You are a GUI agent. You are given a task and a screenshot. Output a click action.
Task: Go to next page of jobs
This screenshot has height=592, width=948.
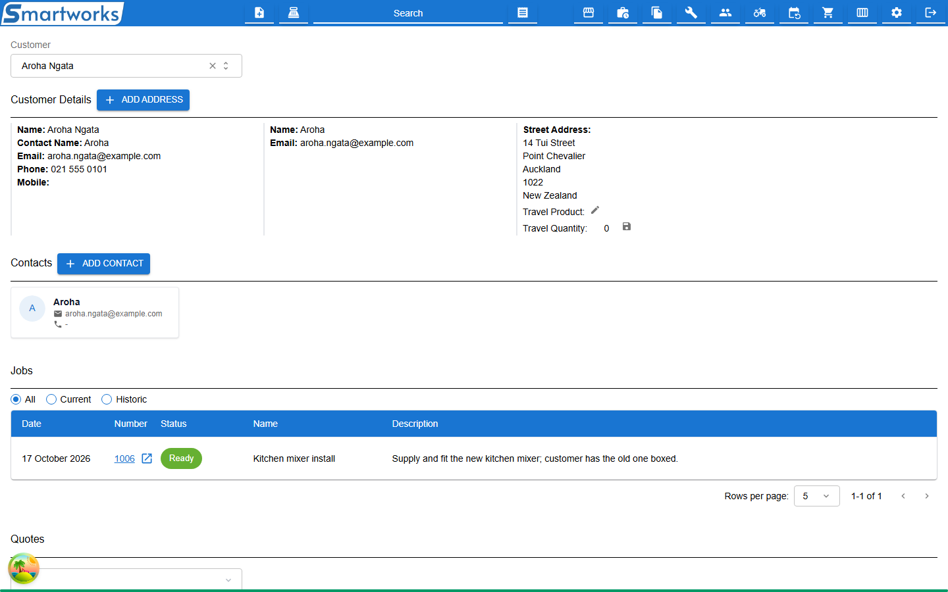[x=927, y=496]
